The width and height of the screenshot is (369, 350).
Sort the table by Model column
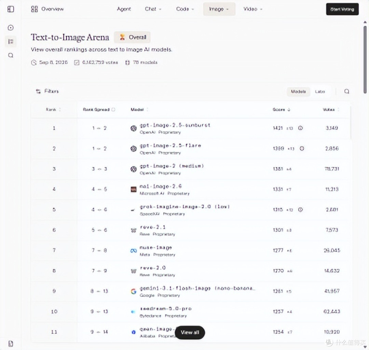[x=139, y=110]
